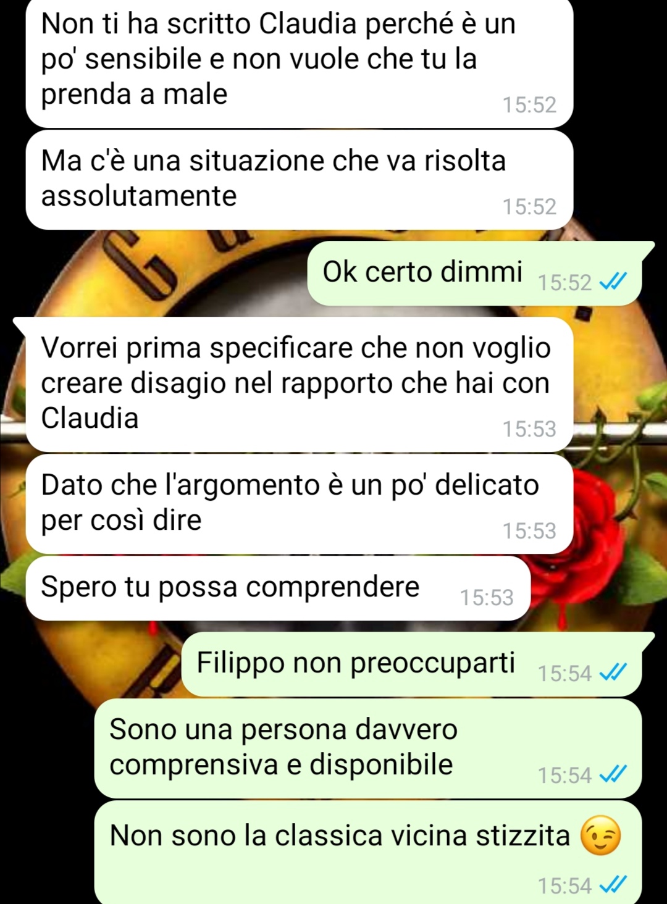Select the 'Non ti ha scritto Claudia' message
The image size is (667, 904).
pyautogui.click(x=300, y=64)
